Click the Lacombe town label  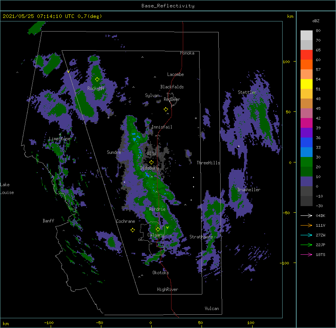click(175, 74)
